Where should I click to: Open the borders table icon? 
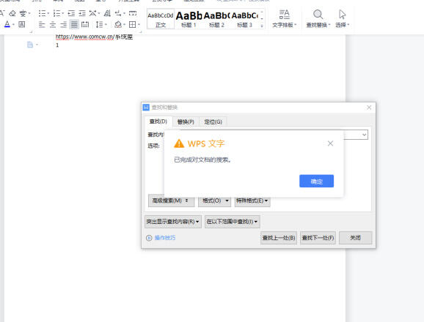click(133, 25)
